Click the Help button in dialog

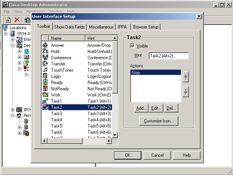[x=187, y=155]
